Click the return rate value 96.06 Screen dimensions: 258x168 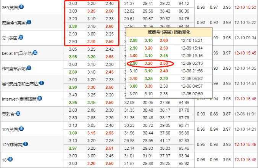[x=184, y=11]
